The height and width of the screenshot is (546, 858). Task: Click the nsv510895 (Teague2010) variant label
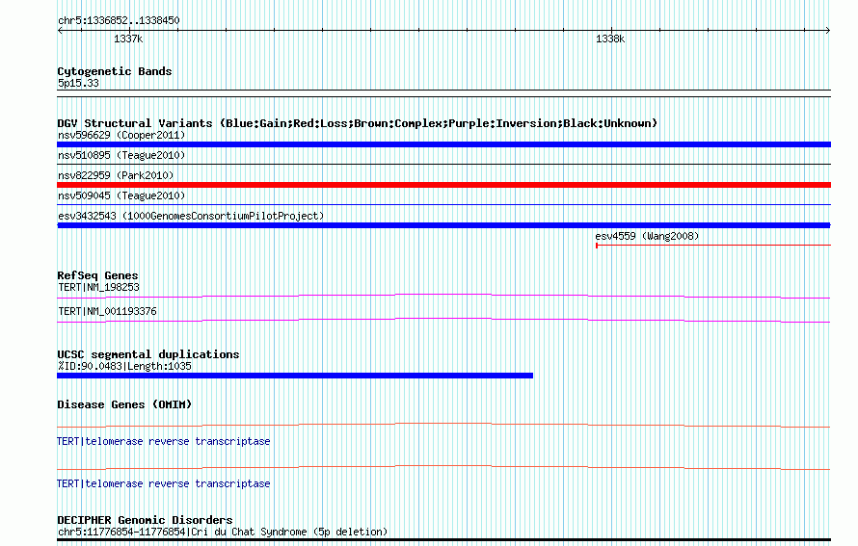(x=121, y=155)
